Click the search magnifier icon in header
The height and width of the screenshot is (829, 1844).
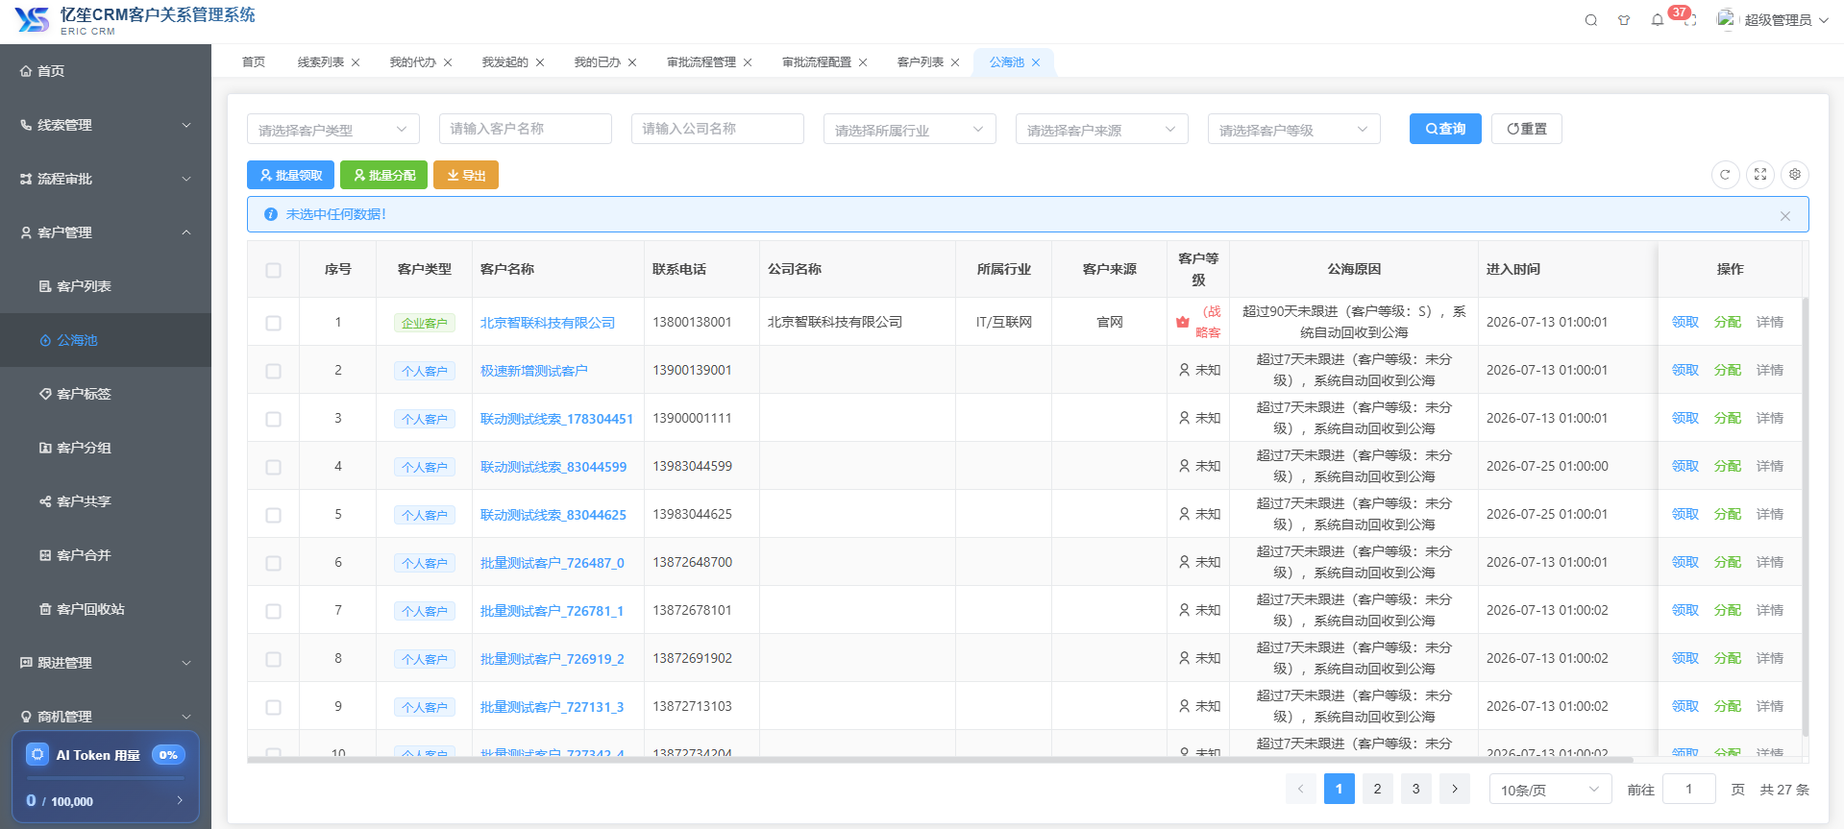pos(1591,20)
